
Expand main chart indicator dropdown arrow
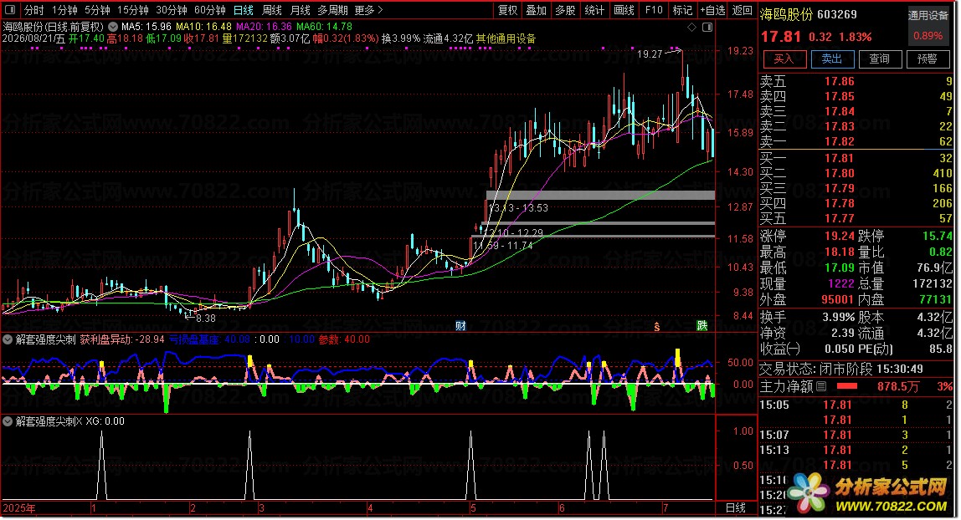[x=113, y=27]
